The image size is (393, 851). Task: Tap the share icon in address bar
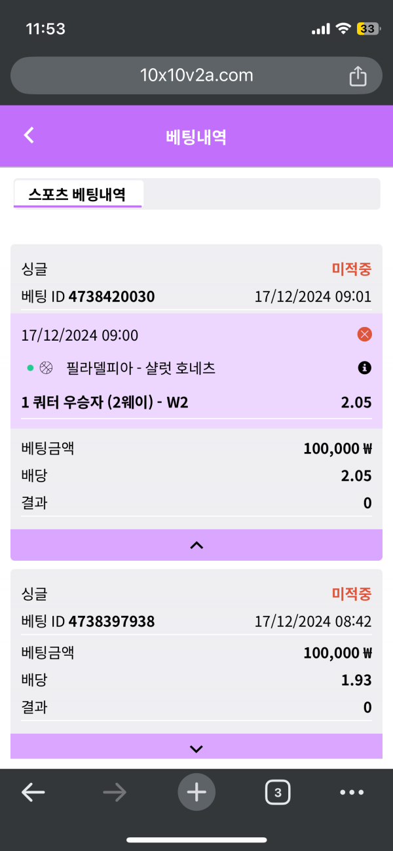pyautogui.click(x=358, y=76)
